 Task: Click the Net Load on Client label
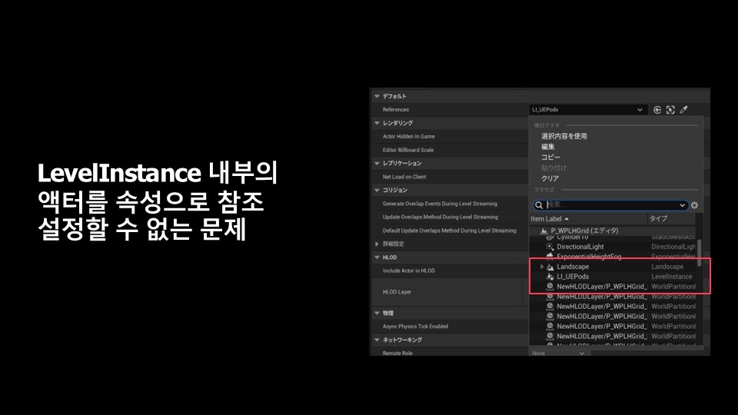click(x=404, y=177)
